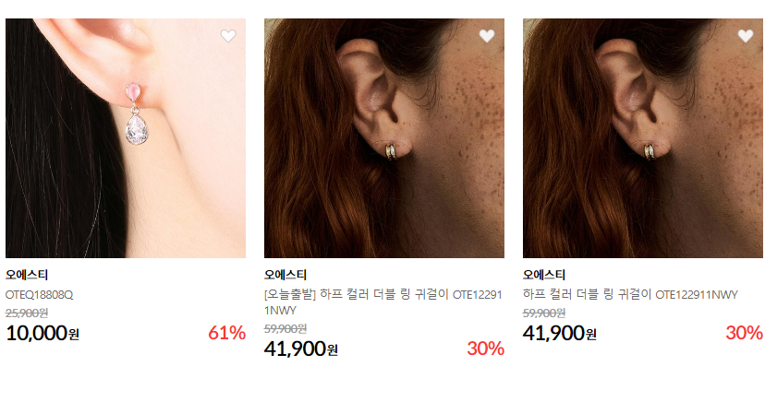Click the 10,000원 sale price
Screen dimensions: 777x402
point(42,333)
